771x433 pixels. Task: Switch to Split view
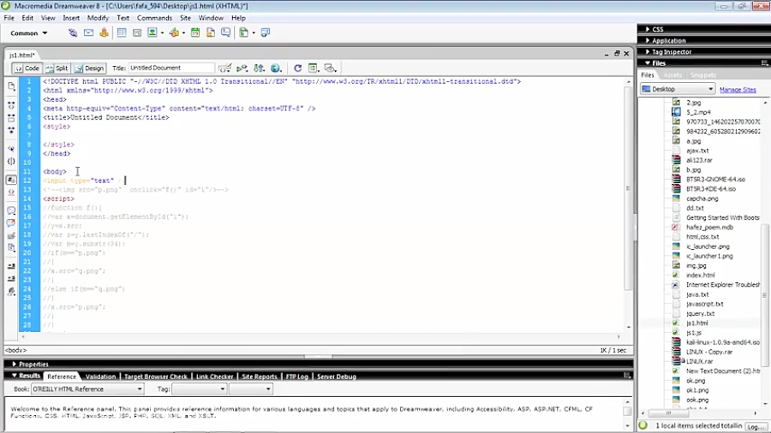tap(57, 68)
